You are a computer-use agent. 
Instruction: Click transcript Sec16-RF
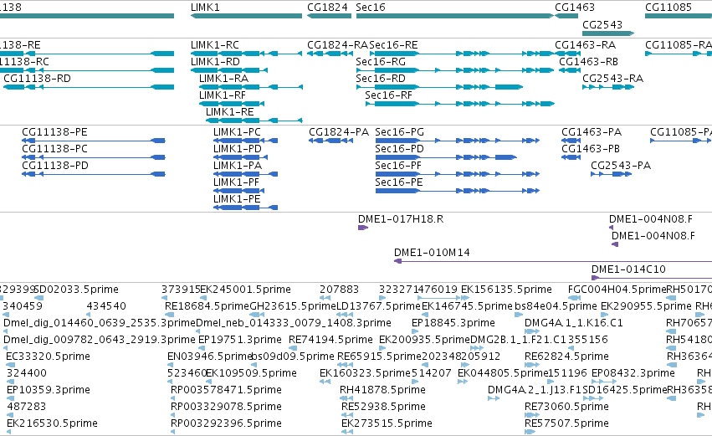[x=389, y=95]
